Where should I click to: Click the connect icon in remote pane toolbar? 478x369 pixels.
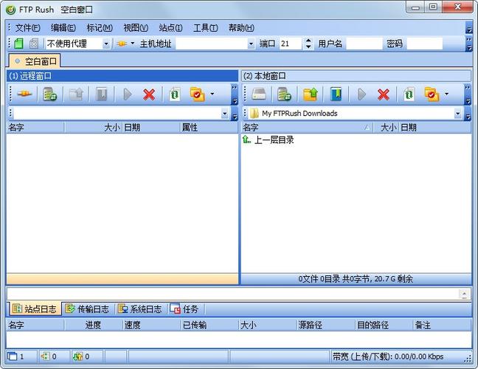(24, 94)
